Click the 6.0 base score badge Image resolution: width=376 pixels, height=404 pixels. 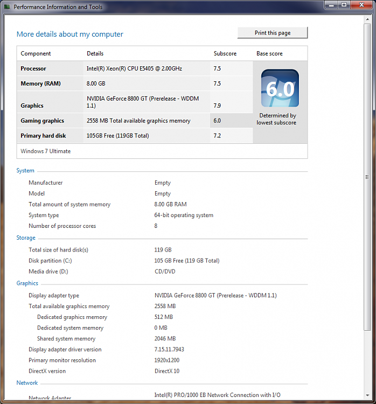280,88
